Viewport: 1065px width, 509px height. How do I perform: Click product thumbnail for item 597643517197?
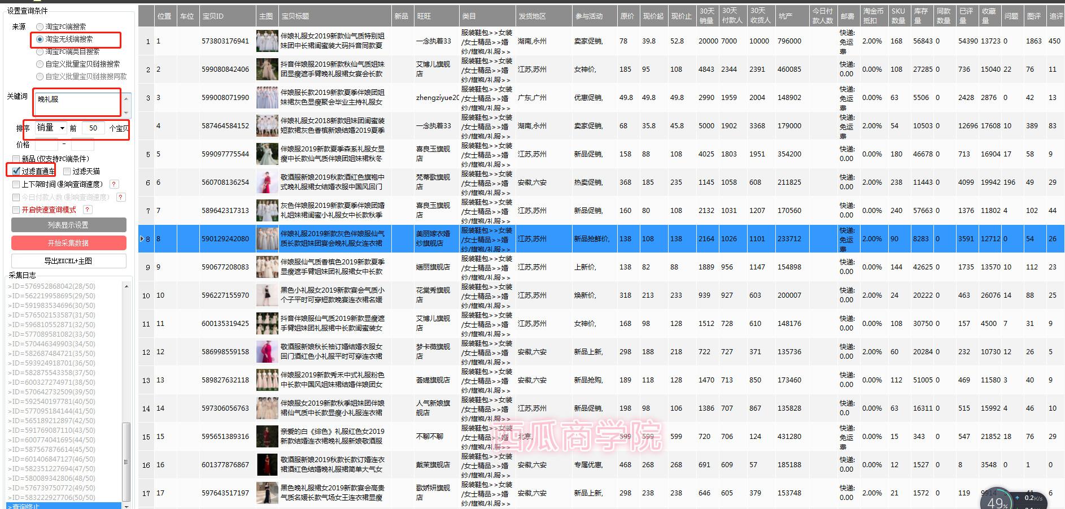point(267,493)
